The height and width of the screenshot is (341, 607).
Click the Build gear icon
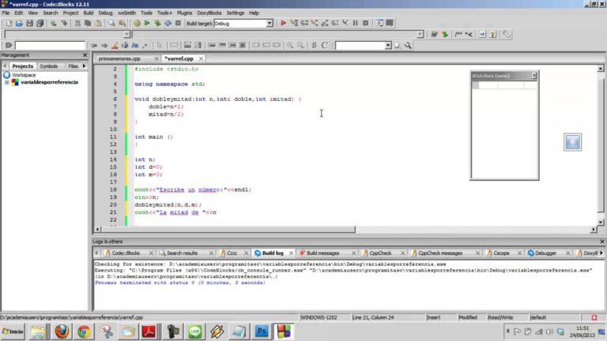[x=137, y=23]
